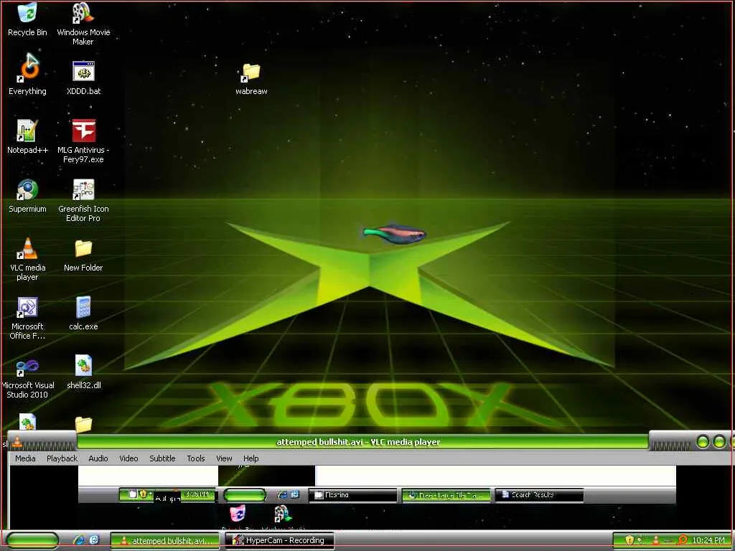Open the Subtitle menu in VLC
This screenshot has height=551, width=735.
pos(162,458)
